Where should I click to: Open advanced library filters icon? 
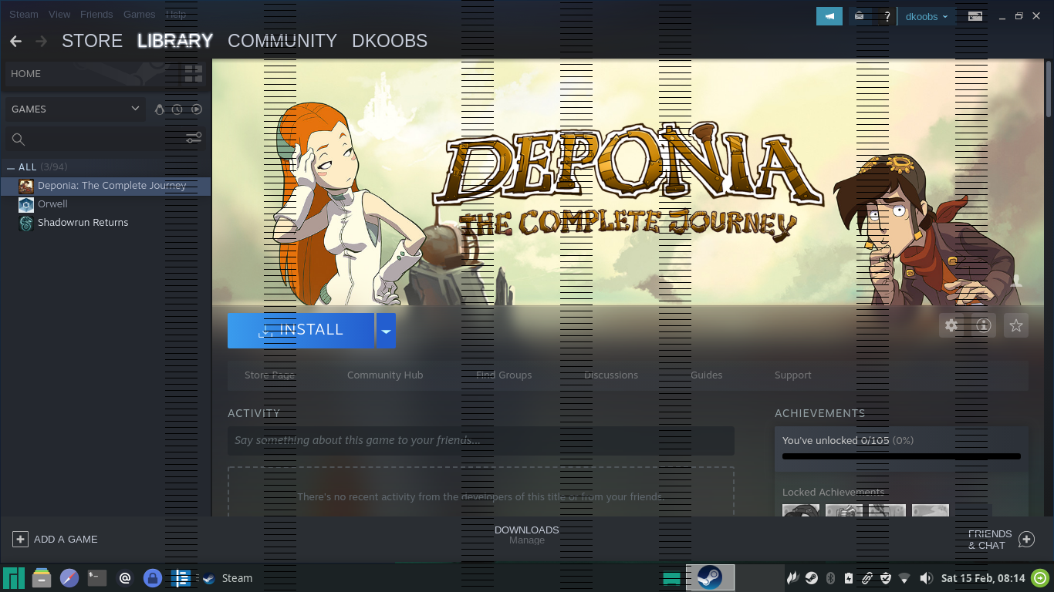[x=194, y=138]
